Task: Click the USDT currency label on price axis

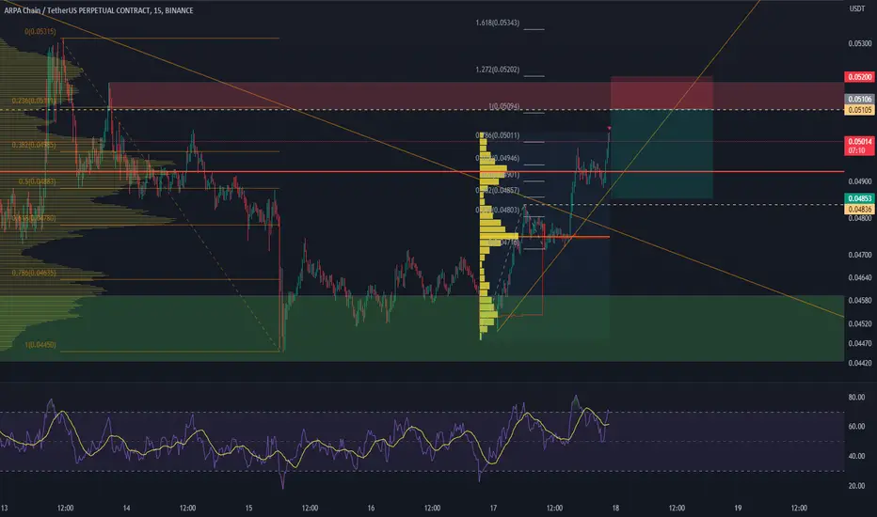Action: coord(857,8)
